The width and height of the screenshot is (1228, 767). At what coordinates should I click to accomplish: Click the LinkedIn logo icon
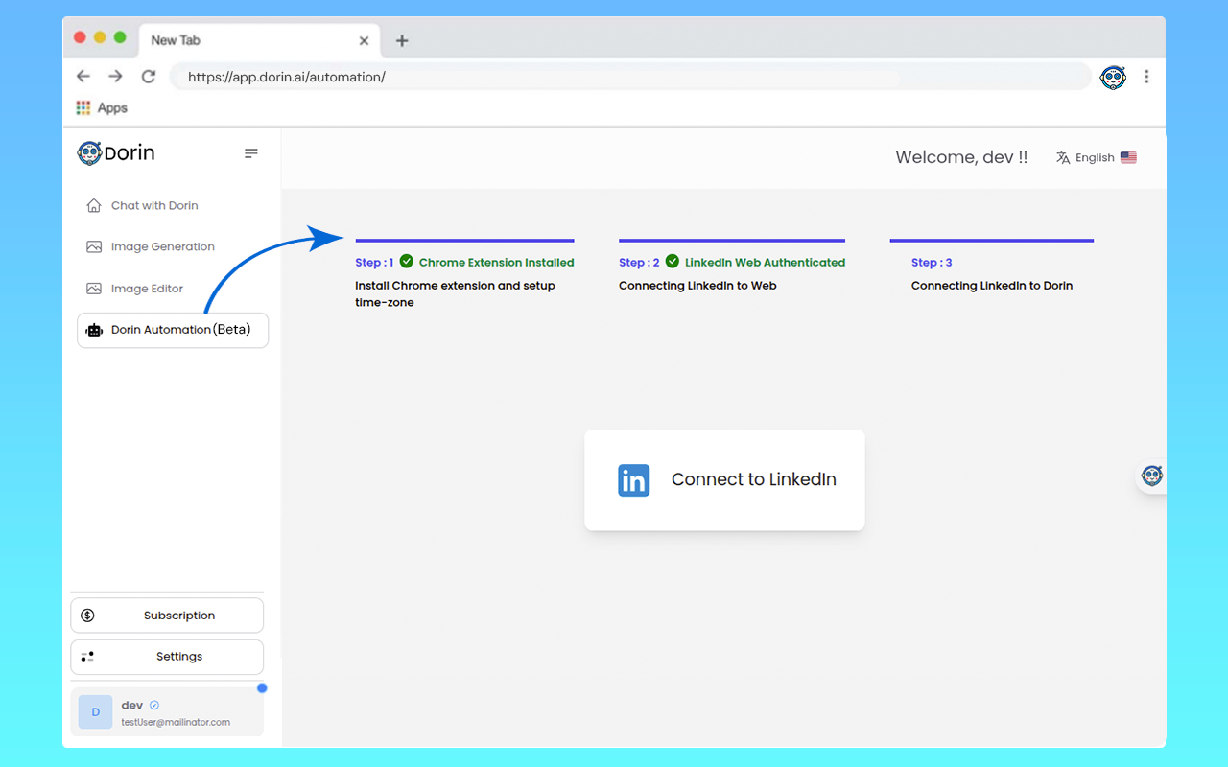point(634,480)
